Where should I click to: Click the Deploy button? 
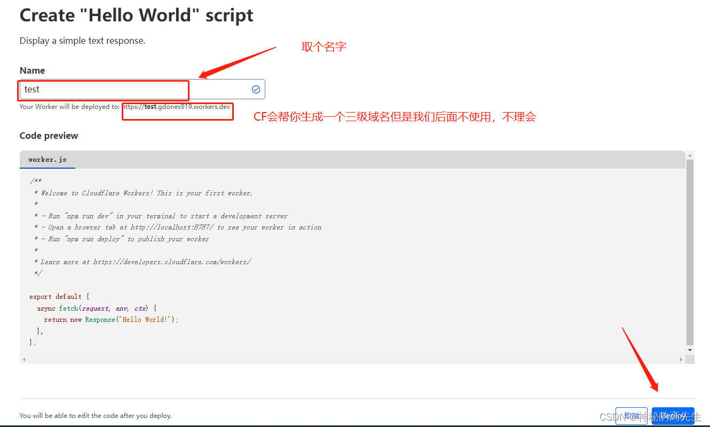pyautogui.click(x=673, y=415)
